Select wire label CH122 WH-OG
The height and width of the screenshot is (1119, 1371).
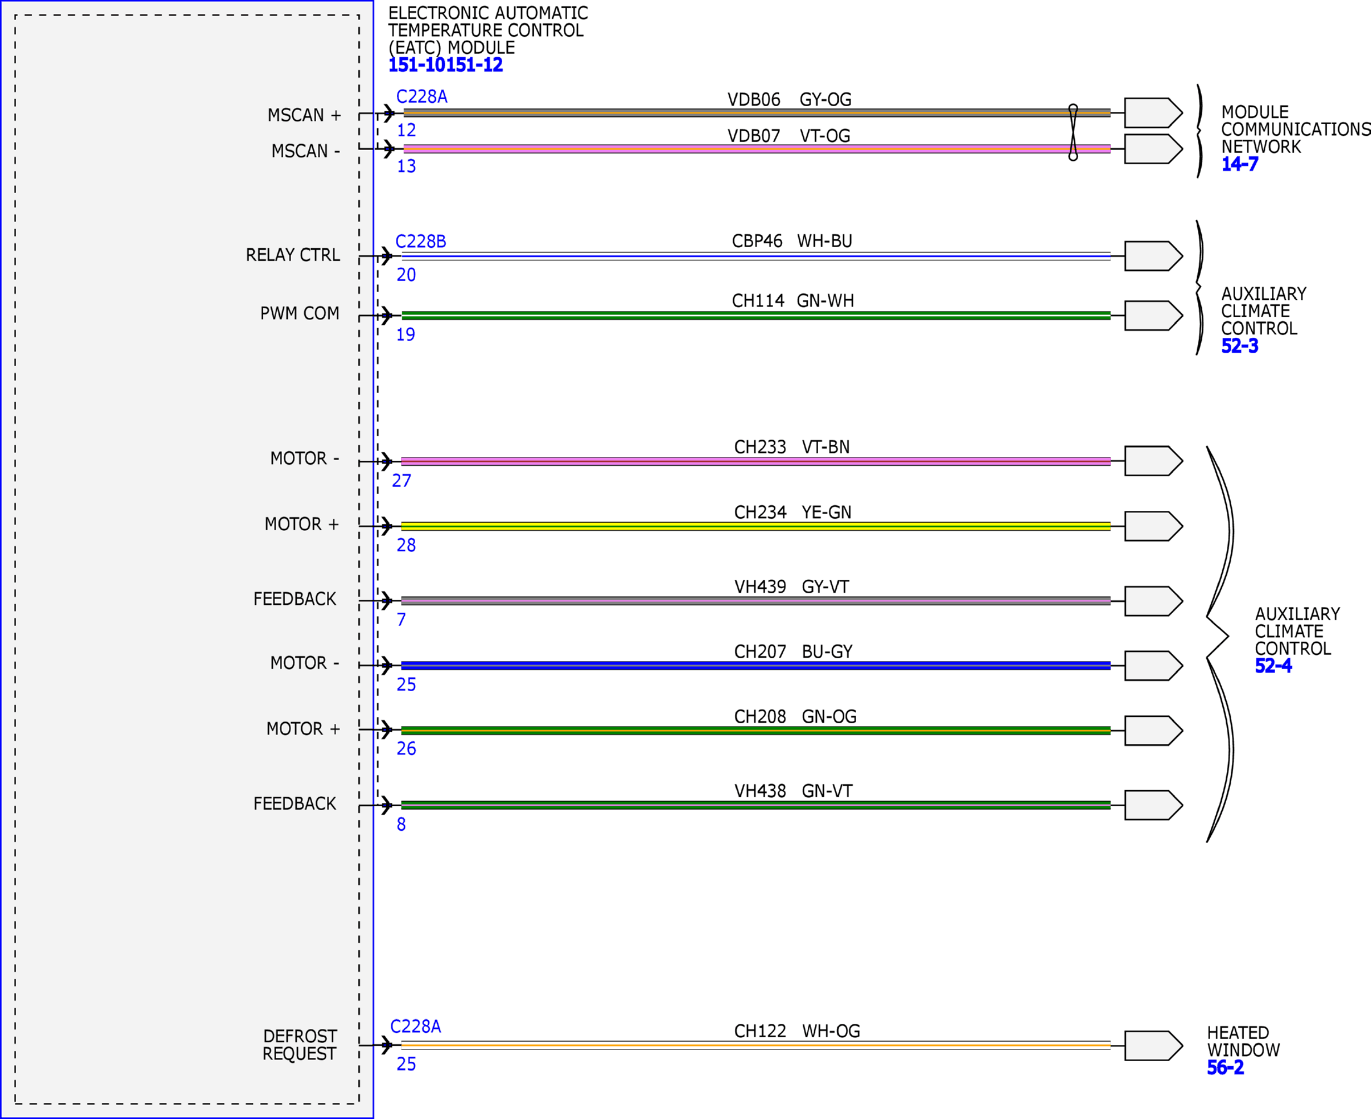[797, 1031]
